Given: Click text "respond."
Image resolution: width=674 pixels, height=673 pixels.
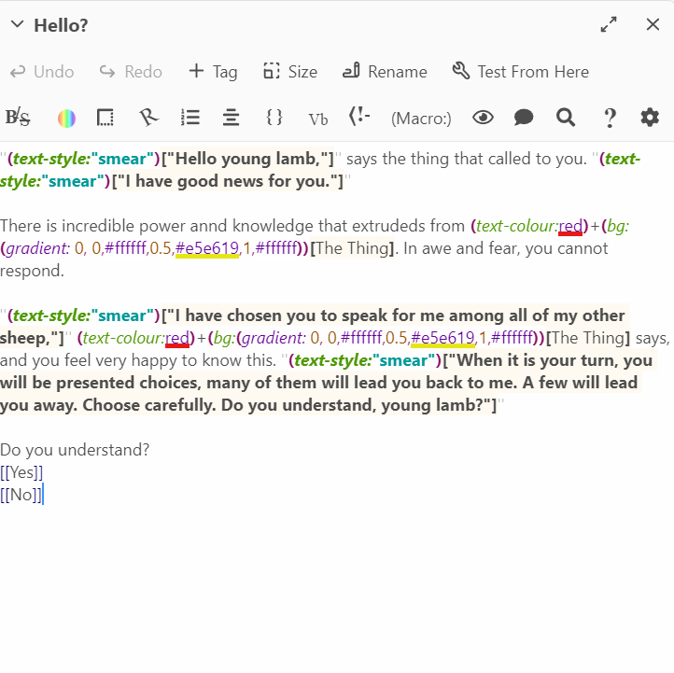Looking at the screenshot, I should pyautogui.click(x=33, y=272).
